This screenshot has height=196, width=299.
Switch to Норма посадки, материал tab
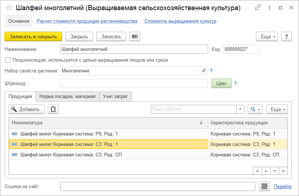tap(68, 96)
